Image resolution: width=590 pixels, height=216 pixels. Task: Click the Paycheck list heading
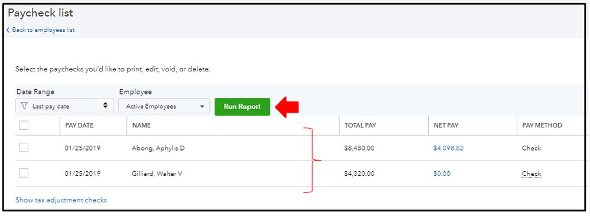pos(40,13)
